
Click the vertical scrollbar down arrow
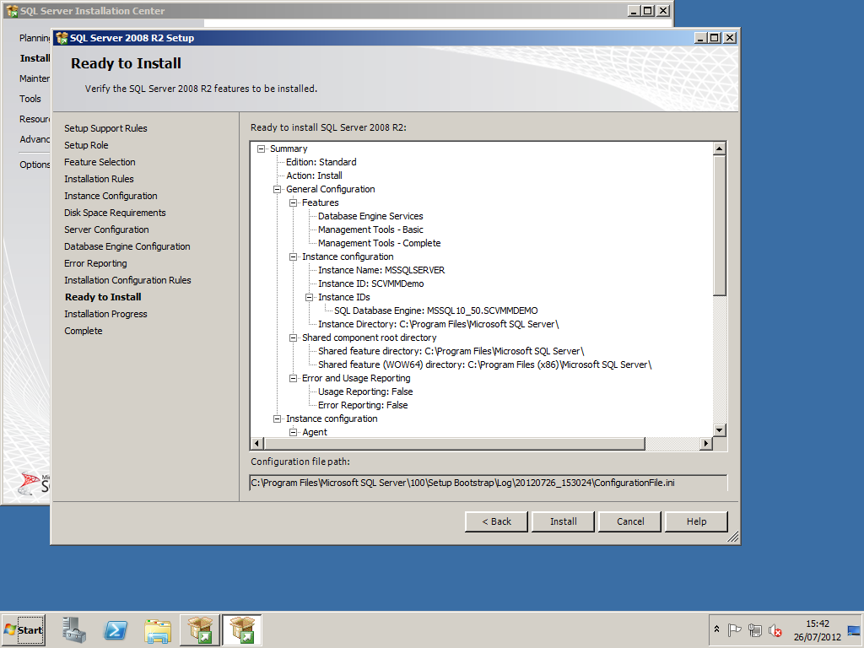click(719, 430)
